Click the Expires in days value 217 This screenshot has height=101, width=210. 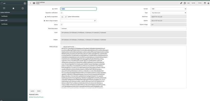pyautogui.click(x=168, y=25)
